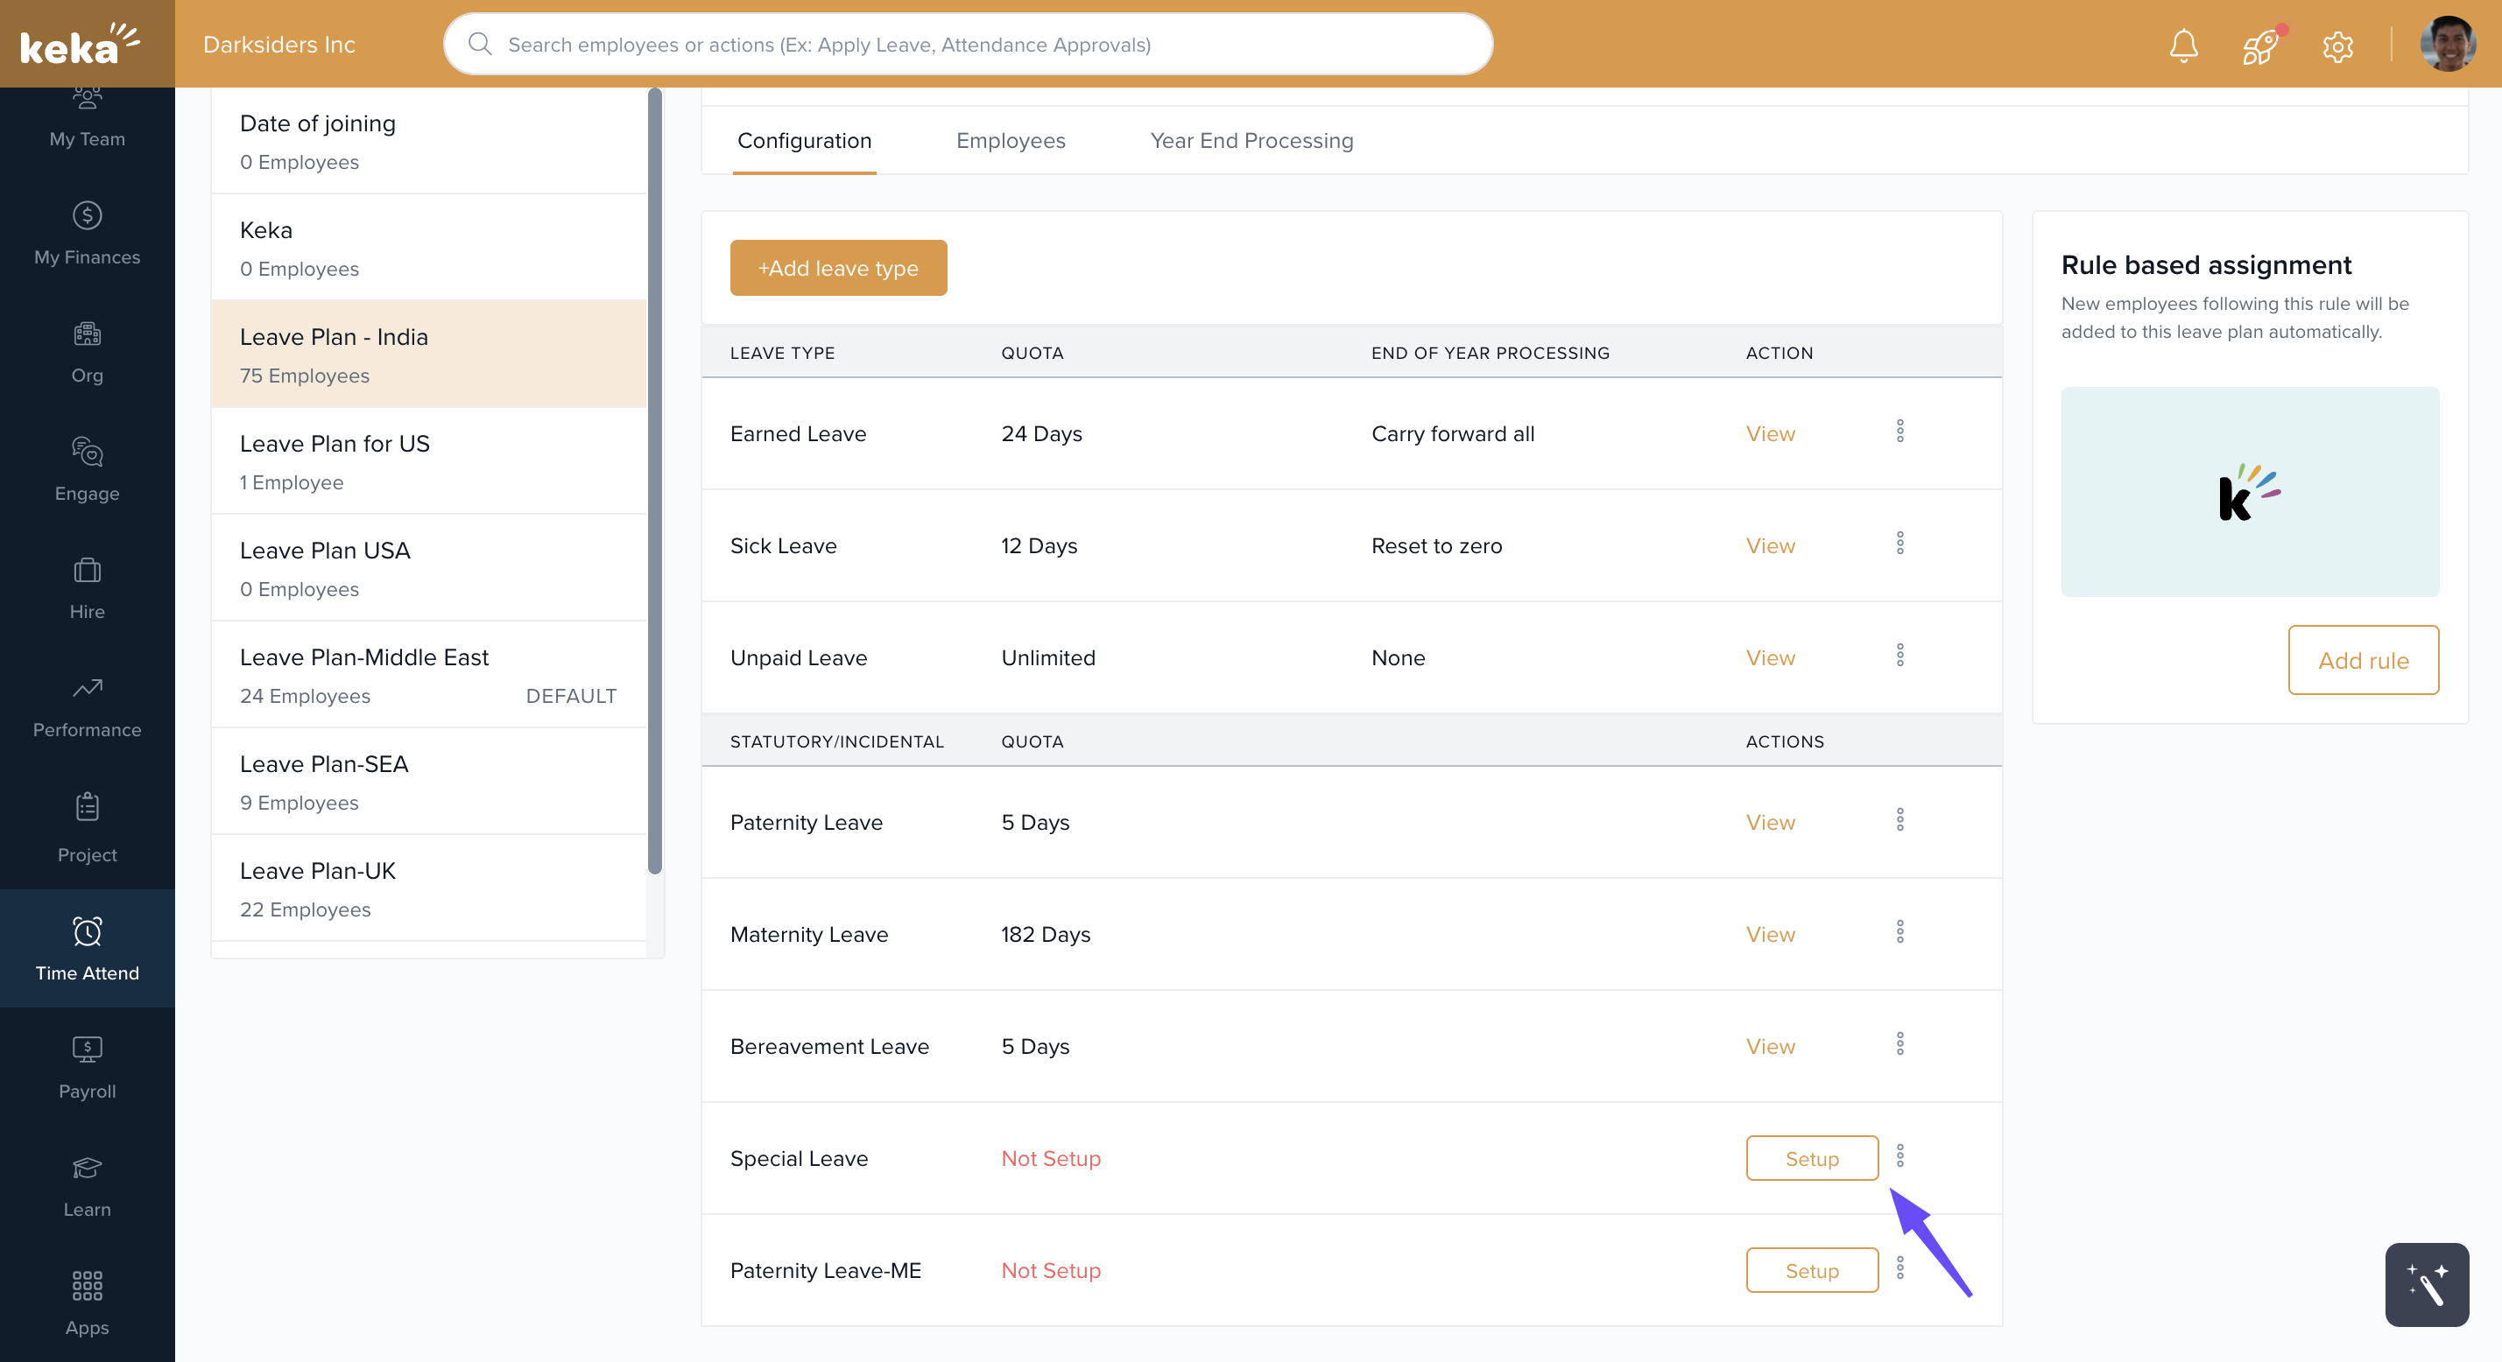Click the Add rule button
This screenshot has width=2502, height=1362.
(x=2362, y=660)
